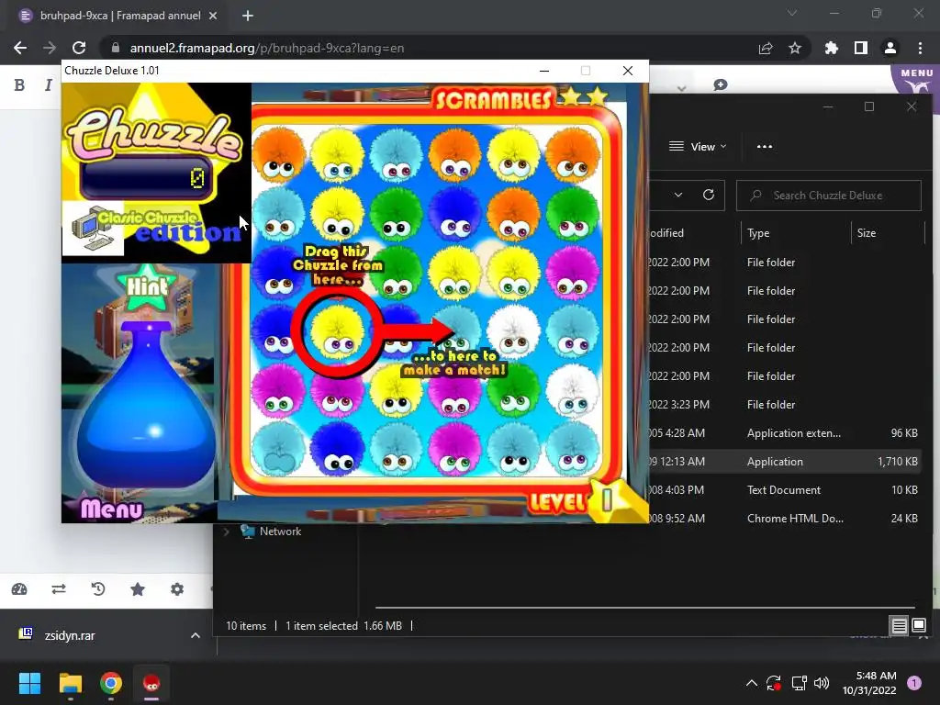The width and height of the screenshot is (940, 705).
Task: Switch to Chrome on the taskbar
Action: point(111,683)
